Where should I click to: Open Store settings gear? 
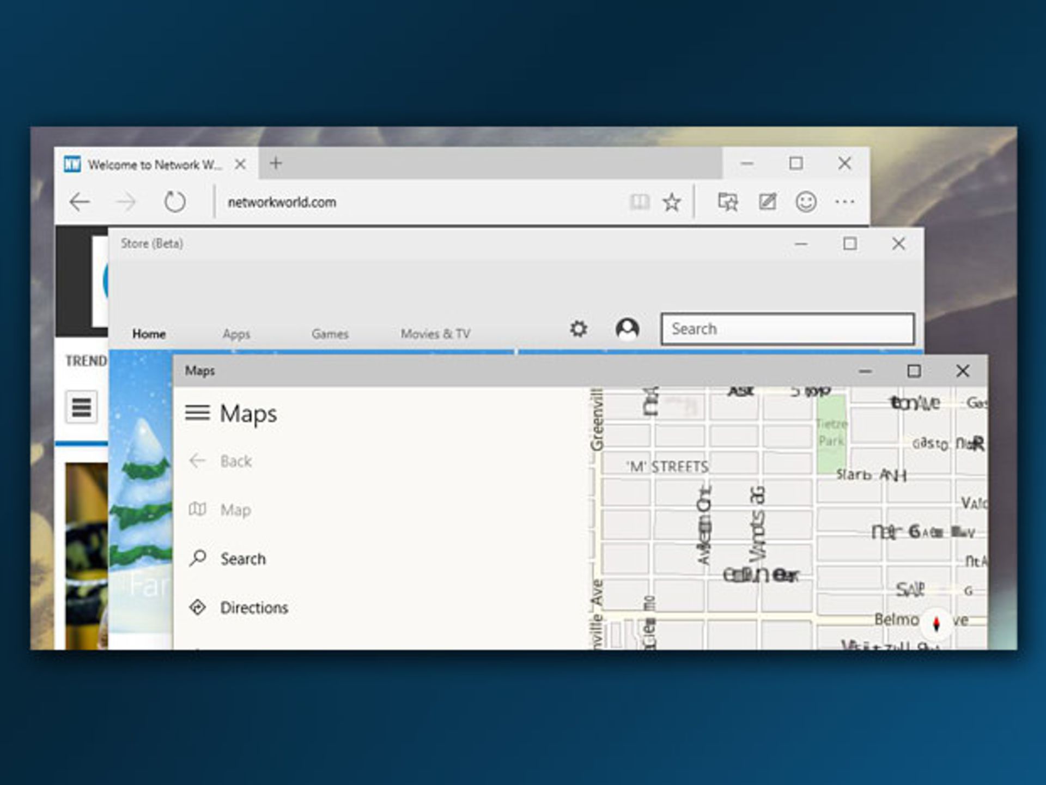579,329
